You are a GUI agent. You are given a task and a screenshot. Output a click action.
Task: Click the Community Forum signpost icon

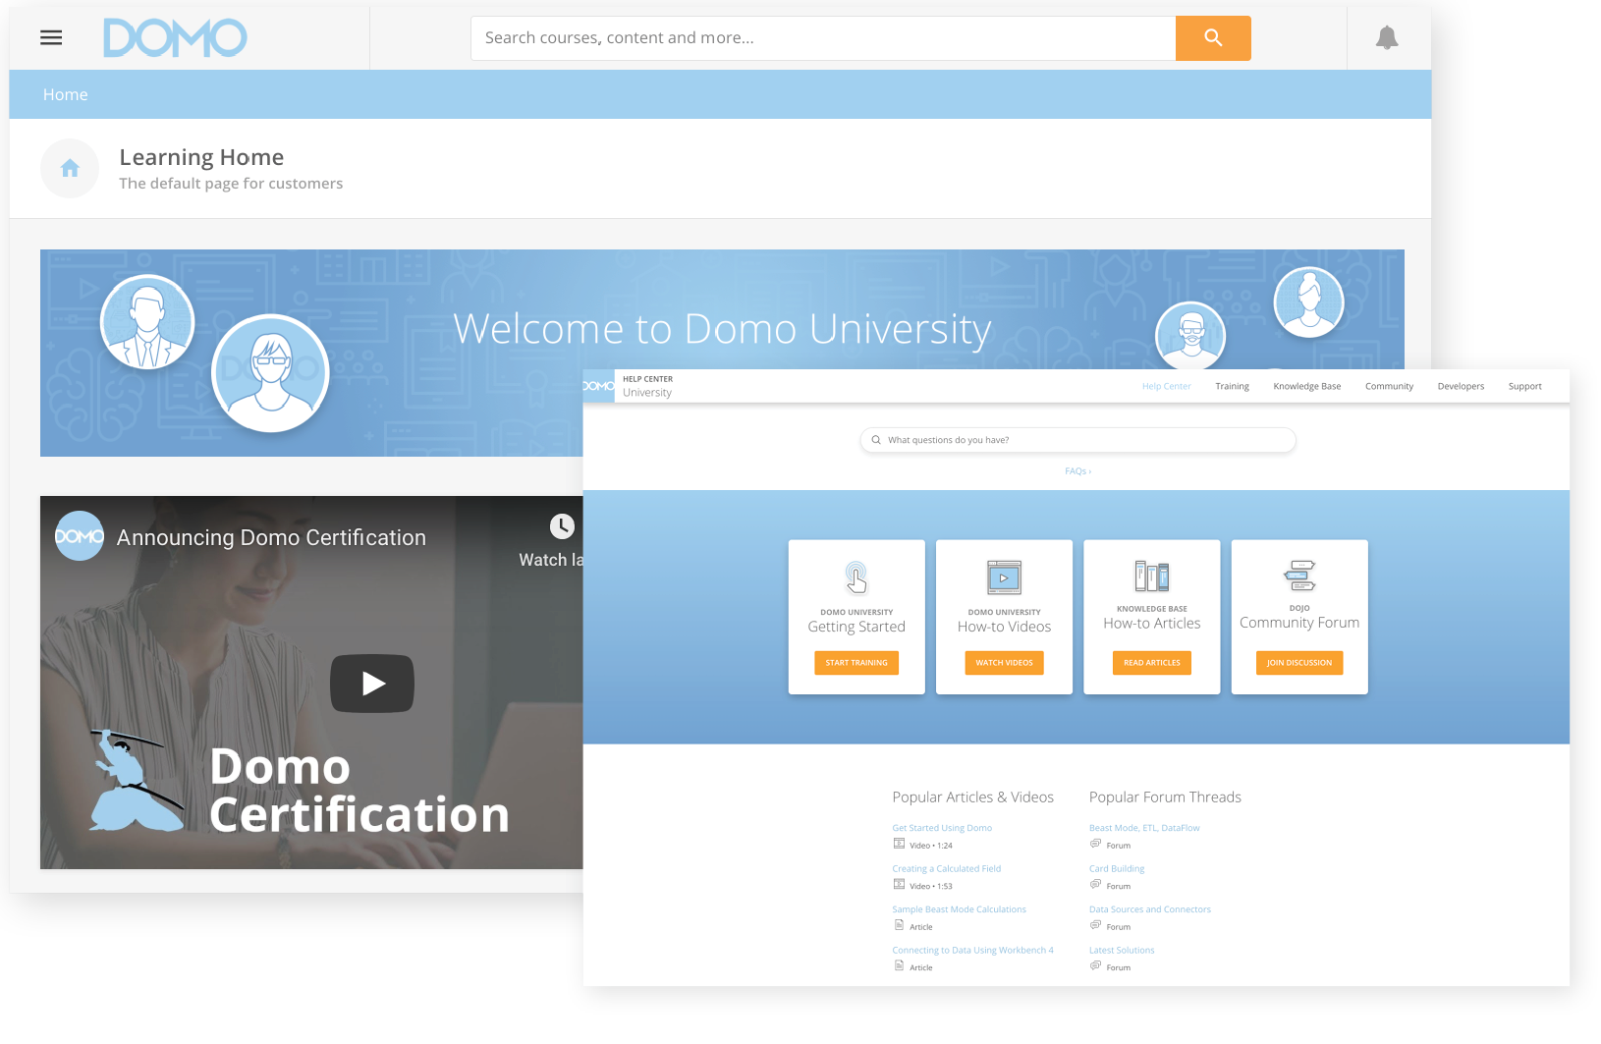[1298, 577]
